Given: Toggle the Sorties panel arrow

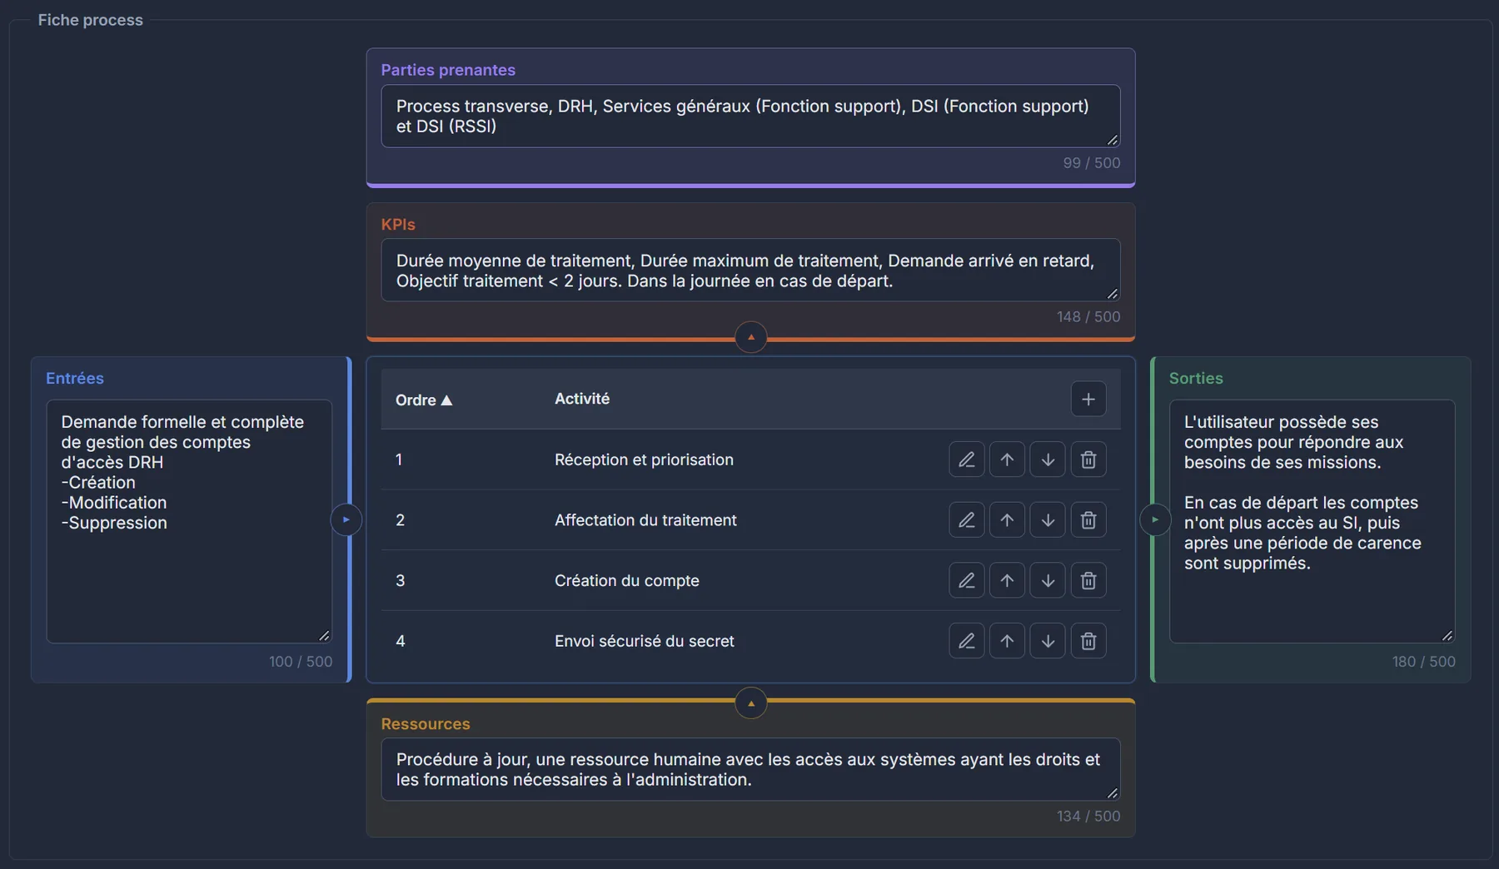Looking at the screenshot, I should [1155, 519].
